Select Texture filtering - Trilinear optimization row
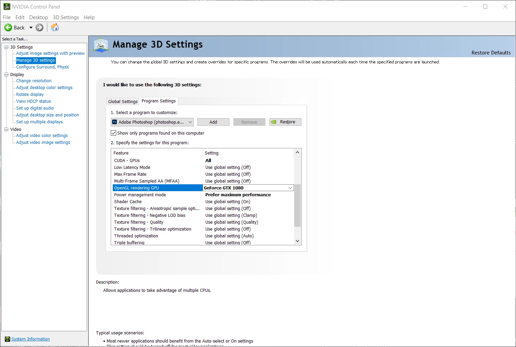516x347 pixels. [203, 229]
